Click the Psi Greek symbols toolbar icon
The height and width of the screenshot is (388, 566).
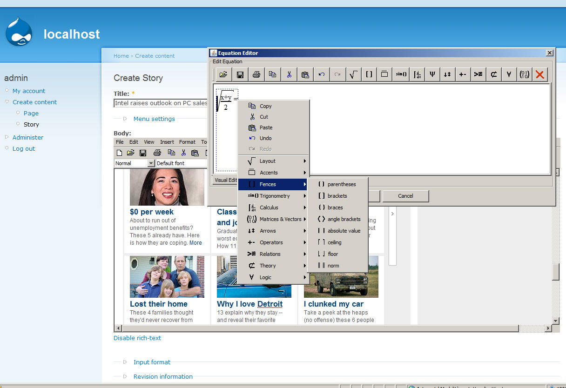(432, 74)
